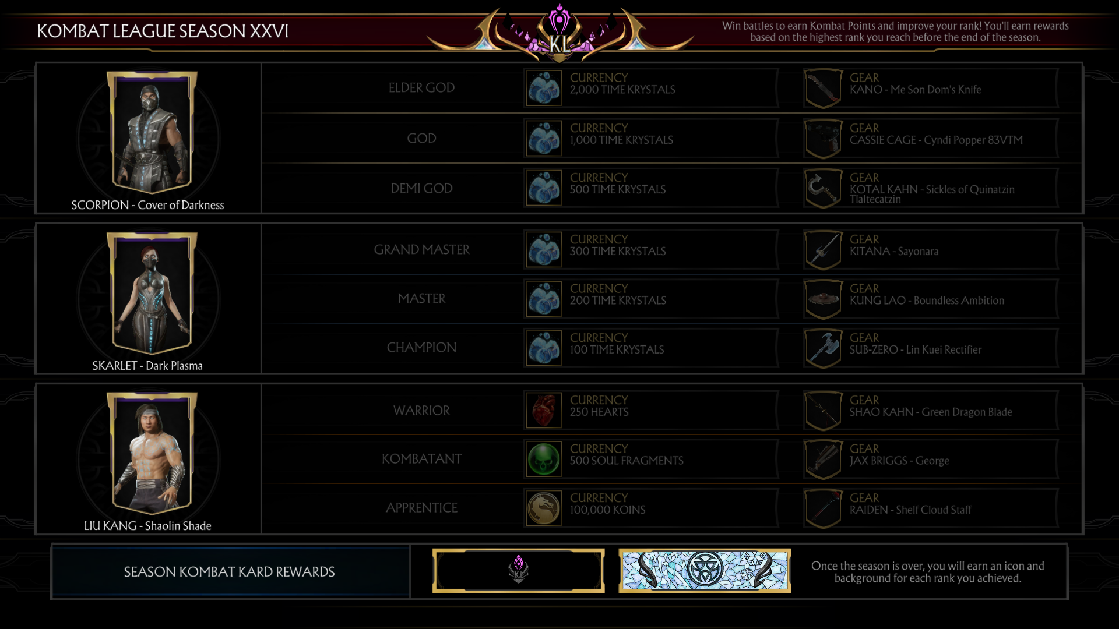The image size is (1119, 629).
Task: Select the stained-glass Kombat Kard background
Action: (705, 571)
